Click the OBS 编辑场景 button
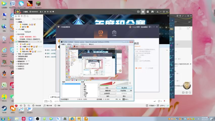 pyautogui.click(x=108, y=91)
